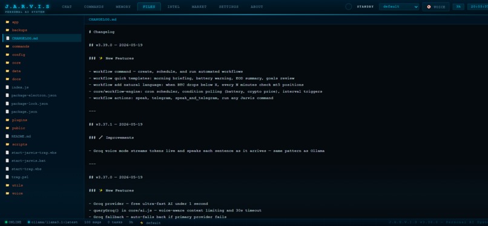Click the package.json file icon
The image size is (488, 226).
tap(7, 111)
